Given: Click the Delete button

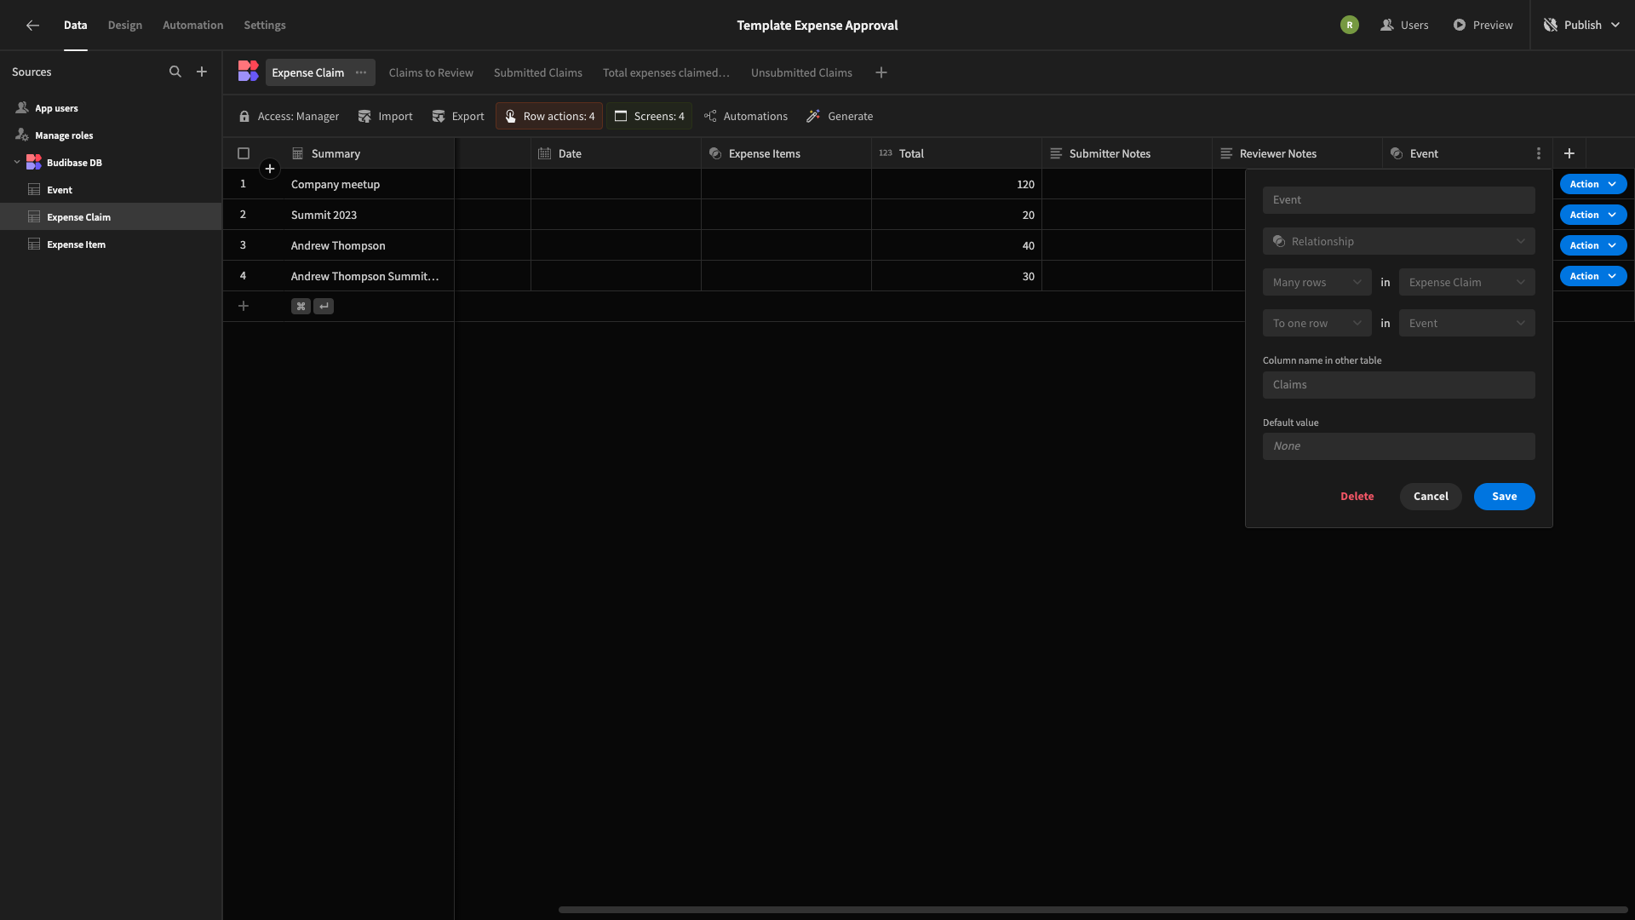Looking at the screenshot, I should point(1357,497).
